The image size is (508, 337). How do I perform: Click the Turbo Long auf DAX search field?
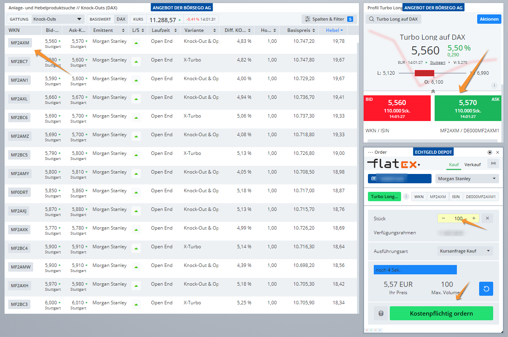click(x=394, y=19)
